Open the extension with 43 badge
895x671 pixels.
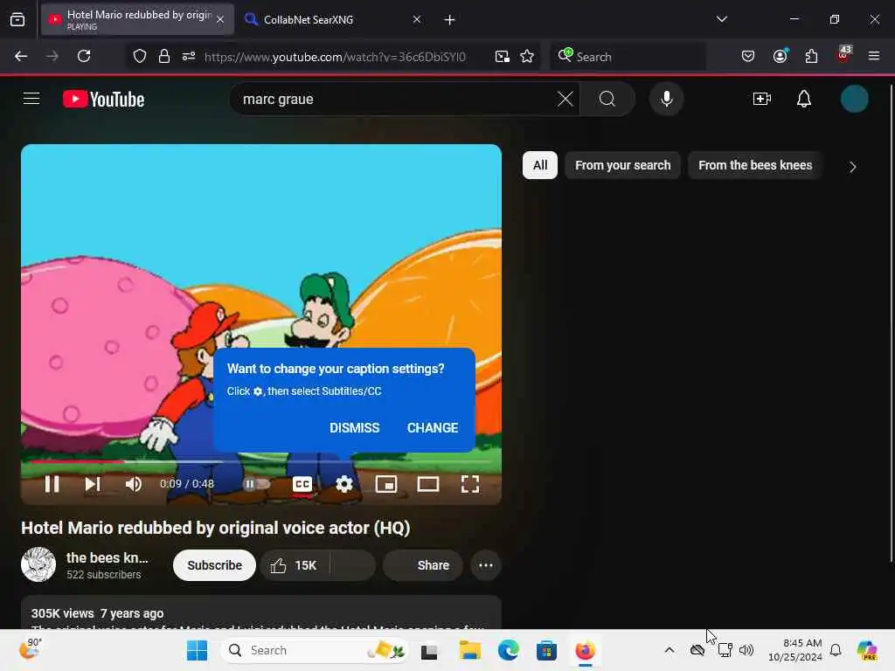843,55
